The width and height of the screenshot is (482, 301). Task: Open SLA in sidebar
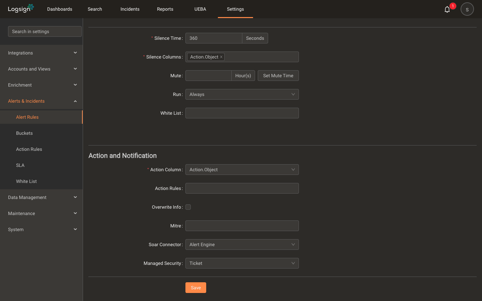coord(41,165)
